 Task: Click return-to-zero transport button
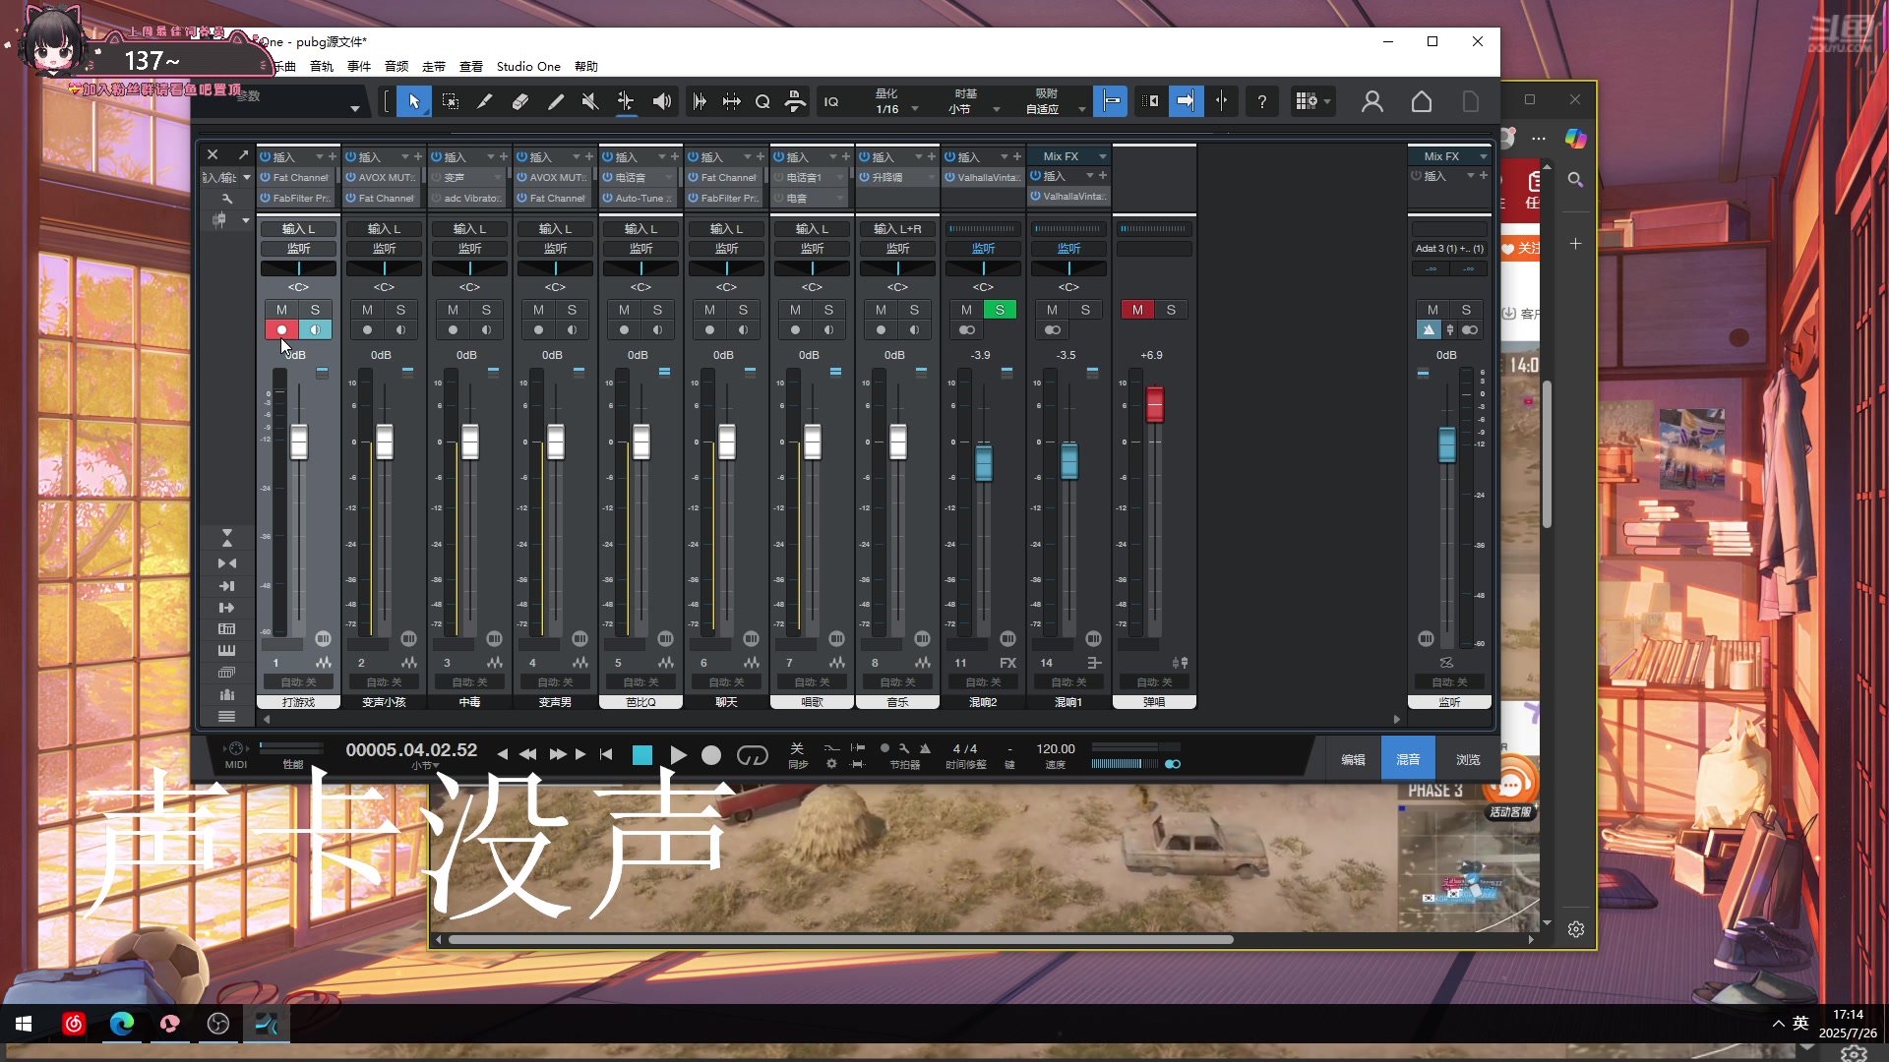[606, 754]
